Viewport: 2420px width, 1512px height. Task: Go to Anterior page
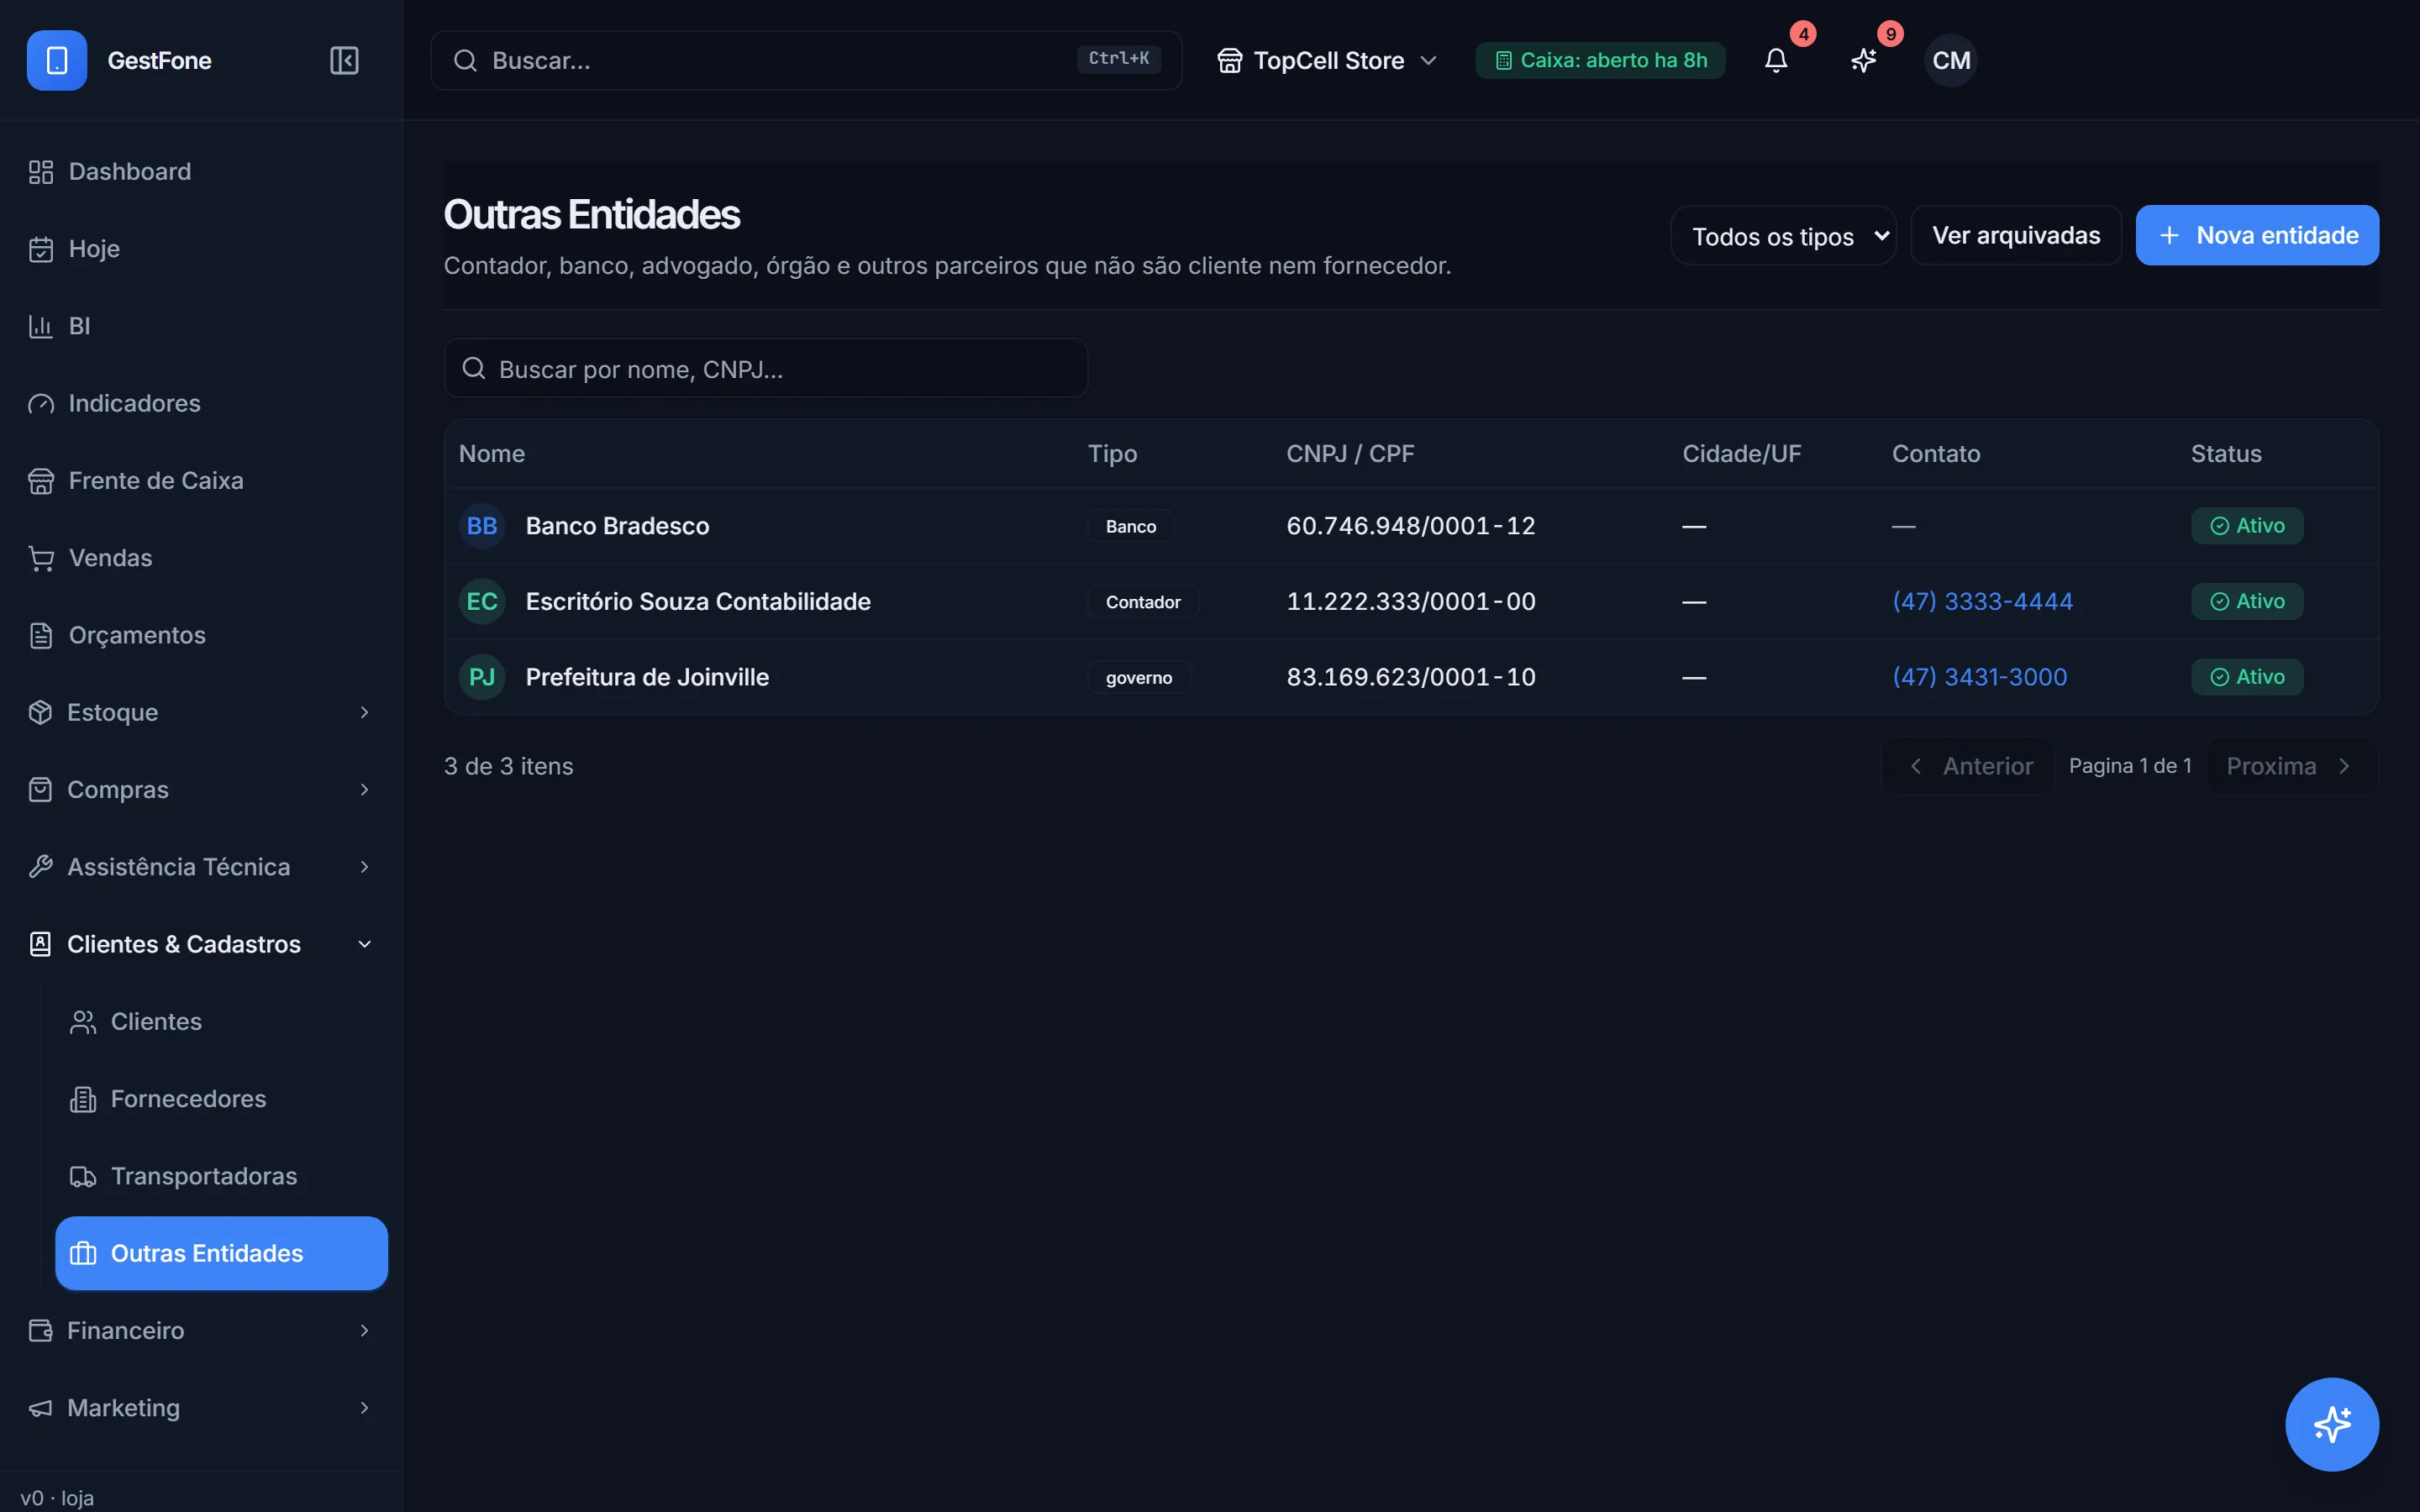[1968, 766]
